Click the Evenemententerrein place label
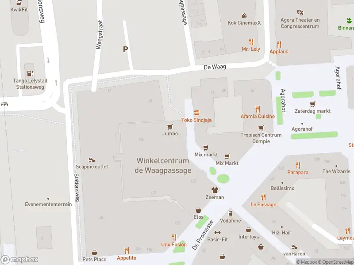This screenshot has height=265, width=354. (48, 204)
